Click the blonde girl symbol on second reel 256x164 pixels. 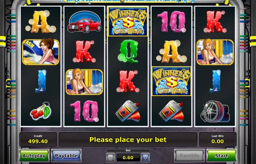click(84, 82)
